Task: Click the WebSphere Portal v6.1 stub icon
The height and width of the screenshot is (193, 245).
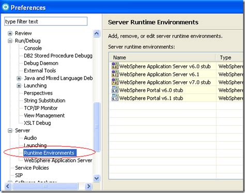Action: coord(115,98)
